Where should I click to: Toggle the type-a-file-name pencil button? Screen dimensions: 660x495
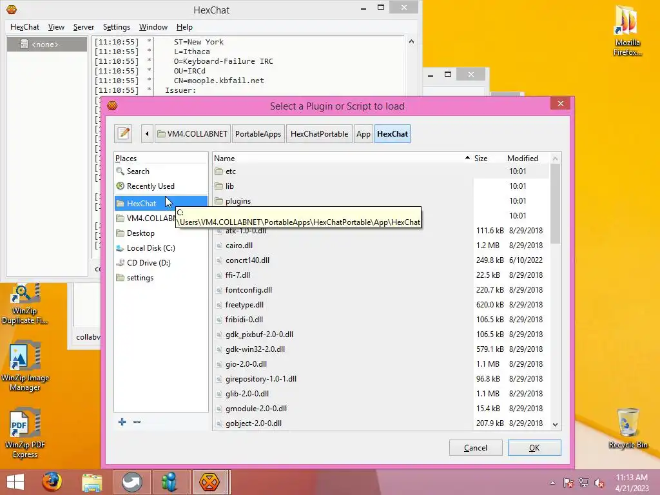[123, 134]
